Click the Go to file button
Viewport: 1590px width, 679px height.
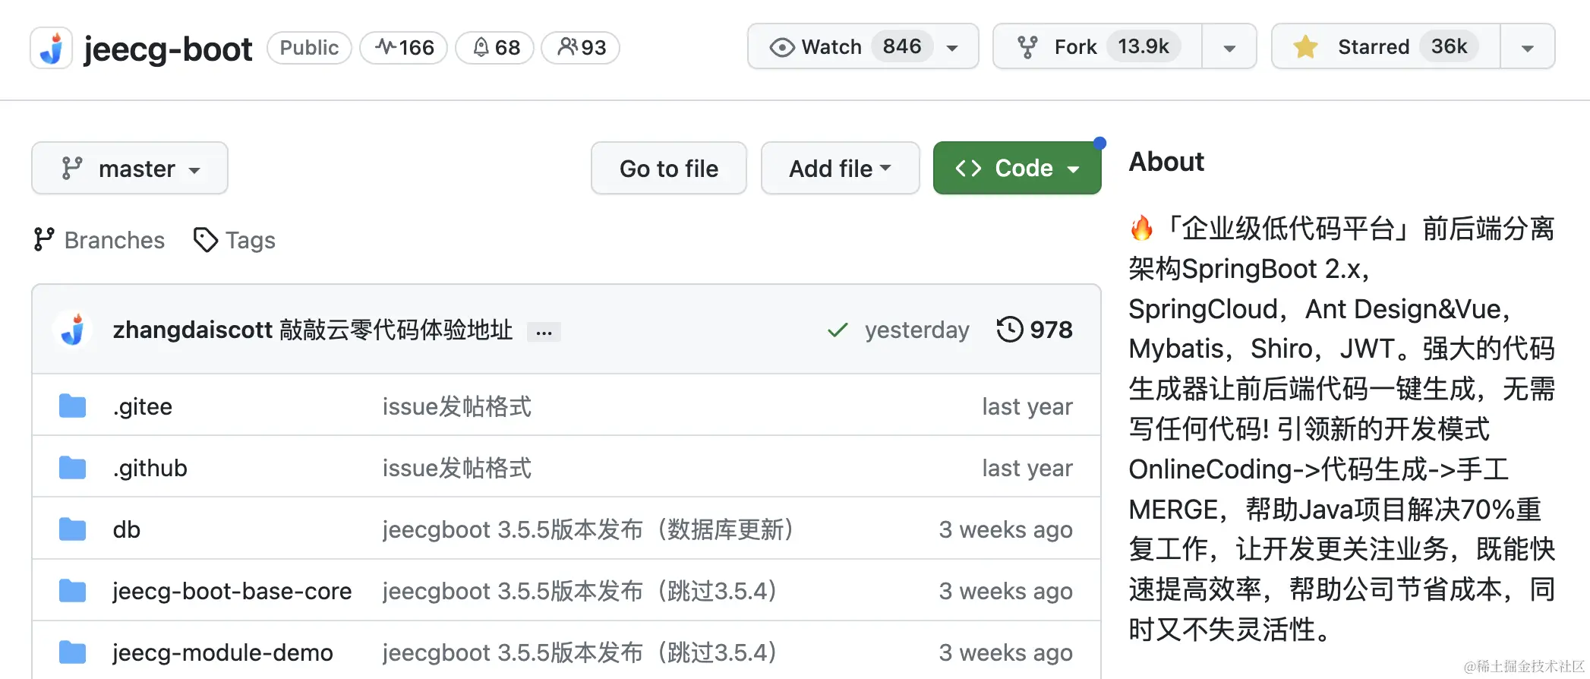(669, 168)
